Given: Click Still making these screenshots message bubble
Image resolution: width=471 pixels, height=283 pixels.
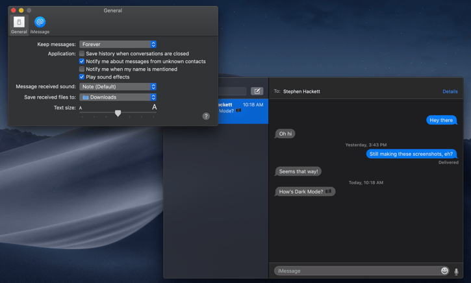Looking at the screenshot, I should (x=411, y=154).
